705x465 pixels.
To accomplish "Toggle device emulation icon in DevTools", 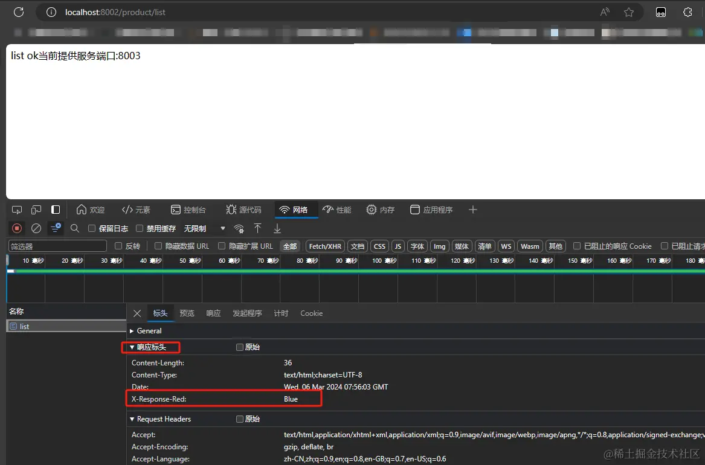I will pyautogui.click(x=36, y=210).
